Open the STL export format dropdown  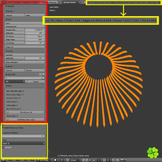15,82
